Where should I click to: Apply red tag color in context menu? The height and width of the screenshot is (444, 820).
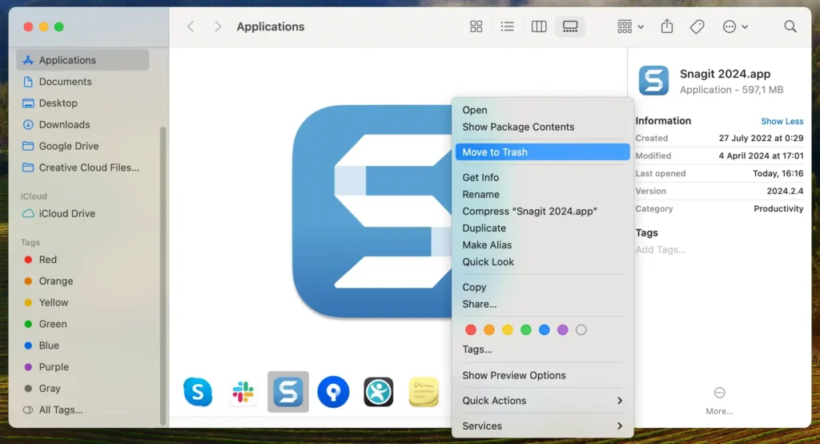[x=471, y=330]
